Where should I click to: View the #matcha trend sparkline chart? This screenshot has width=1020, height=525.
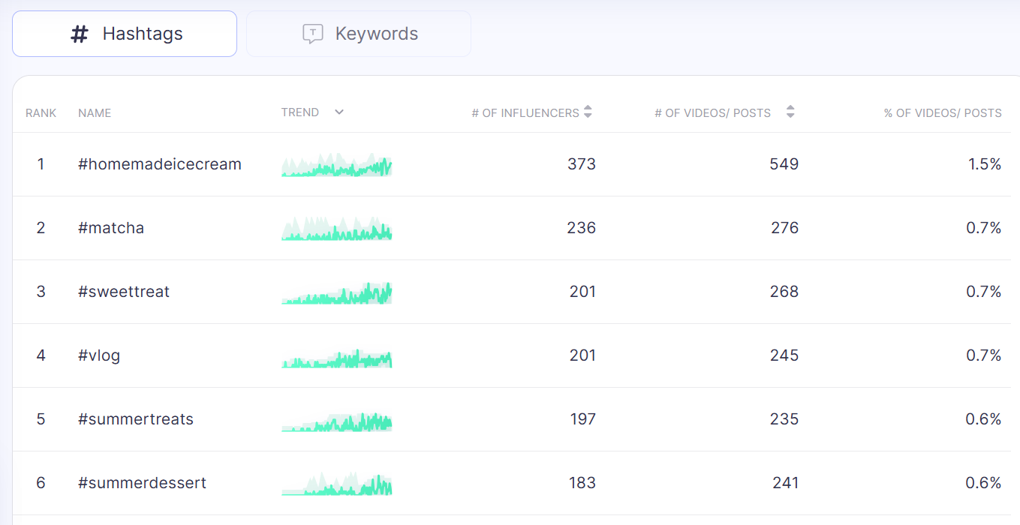pyautogui.click(x=336, y=229)
